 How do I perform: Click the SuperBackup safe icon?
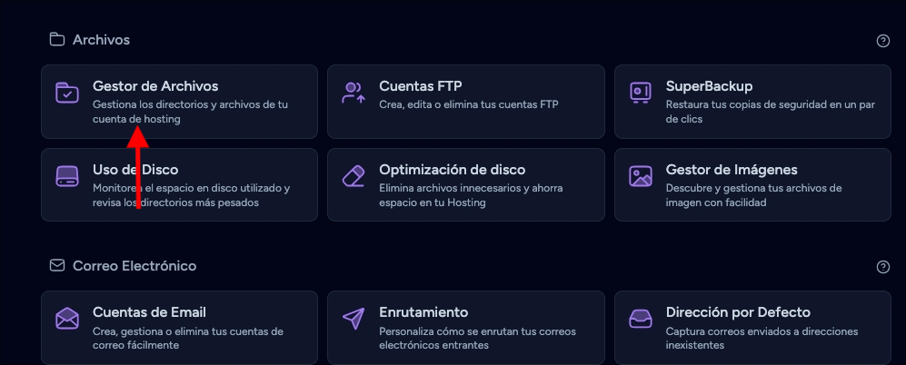tap(641, 93)
